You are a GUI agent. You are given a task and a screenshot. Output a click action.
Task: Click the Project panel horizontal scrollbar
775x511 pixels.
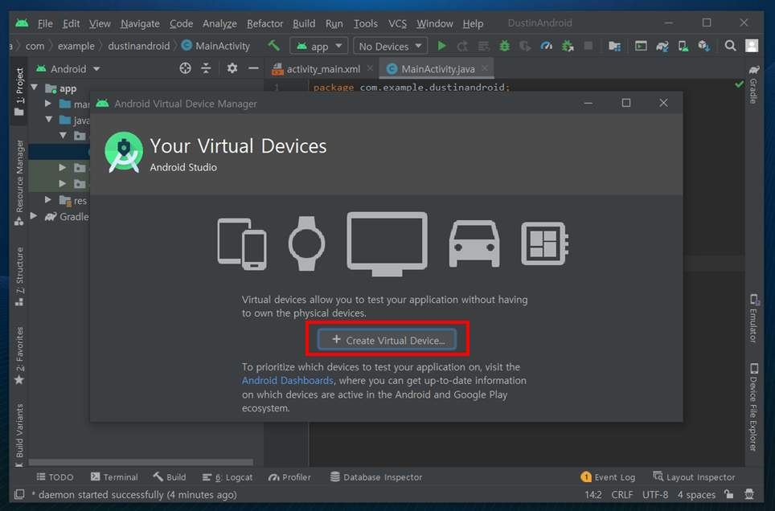pyautogui.click(x=141, y=462)
